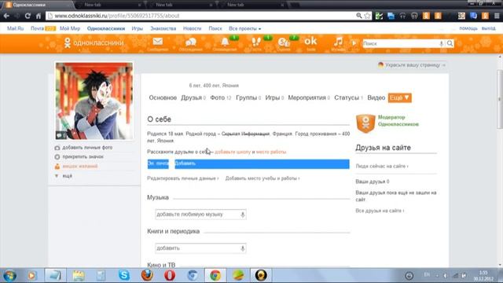Expand the ещё item in left sidebar
Screen dimensions: 503x283
[x=67, y=176]
